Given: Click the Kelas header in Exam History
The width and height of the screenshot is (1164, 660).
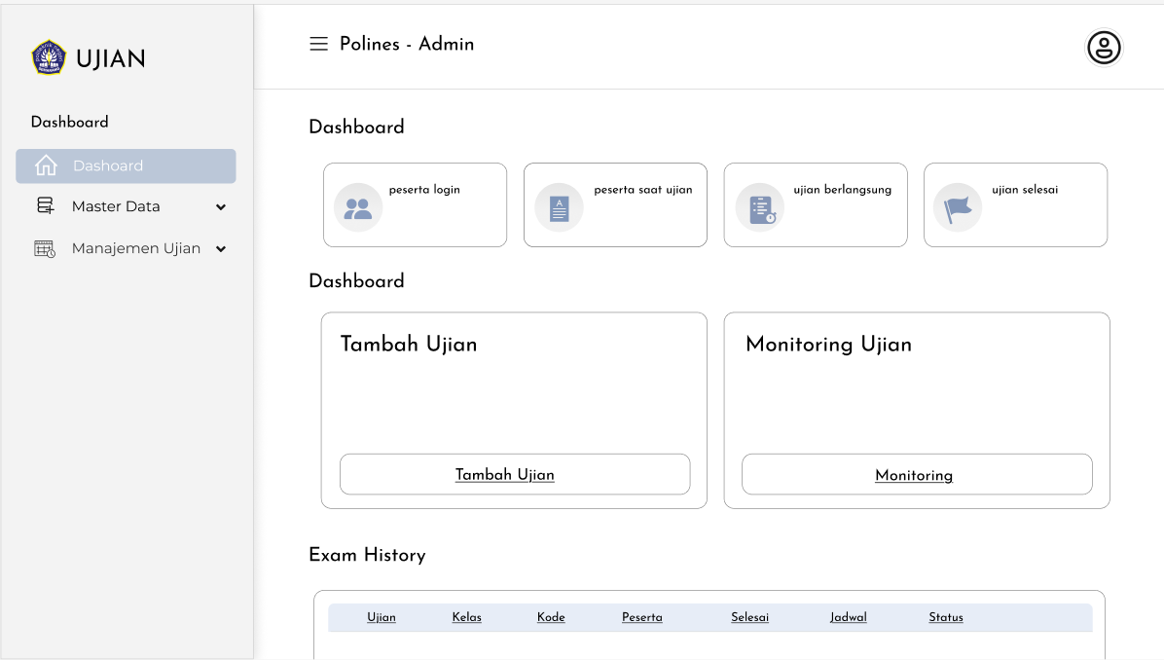Looking at the screenshot, I should (x=465, y=617).
